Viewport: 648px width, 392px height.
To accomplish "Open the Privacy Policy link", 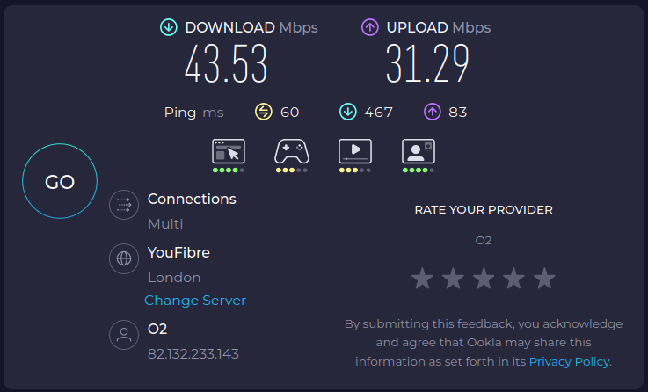I will 569,361.
